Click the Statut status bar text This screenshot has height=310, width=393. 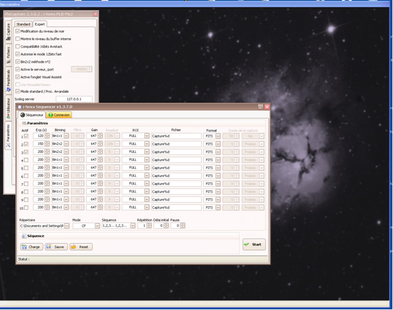click(x=24, y=259)
